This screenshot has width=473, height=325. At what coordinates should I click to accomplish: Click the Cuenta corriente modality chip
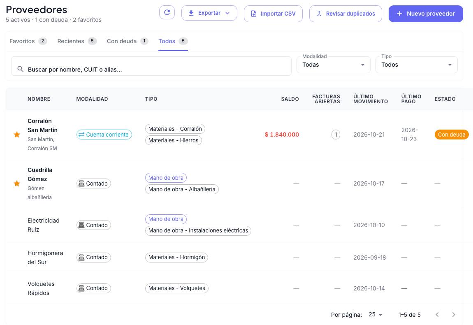[104, 135]
